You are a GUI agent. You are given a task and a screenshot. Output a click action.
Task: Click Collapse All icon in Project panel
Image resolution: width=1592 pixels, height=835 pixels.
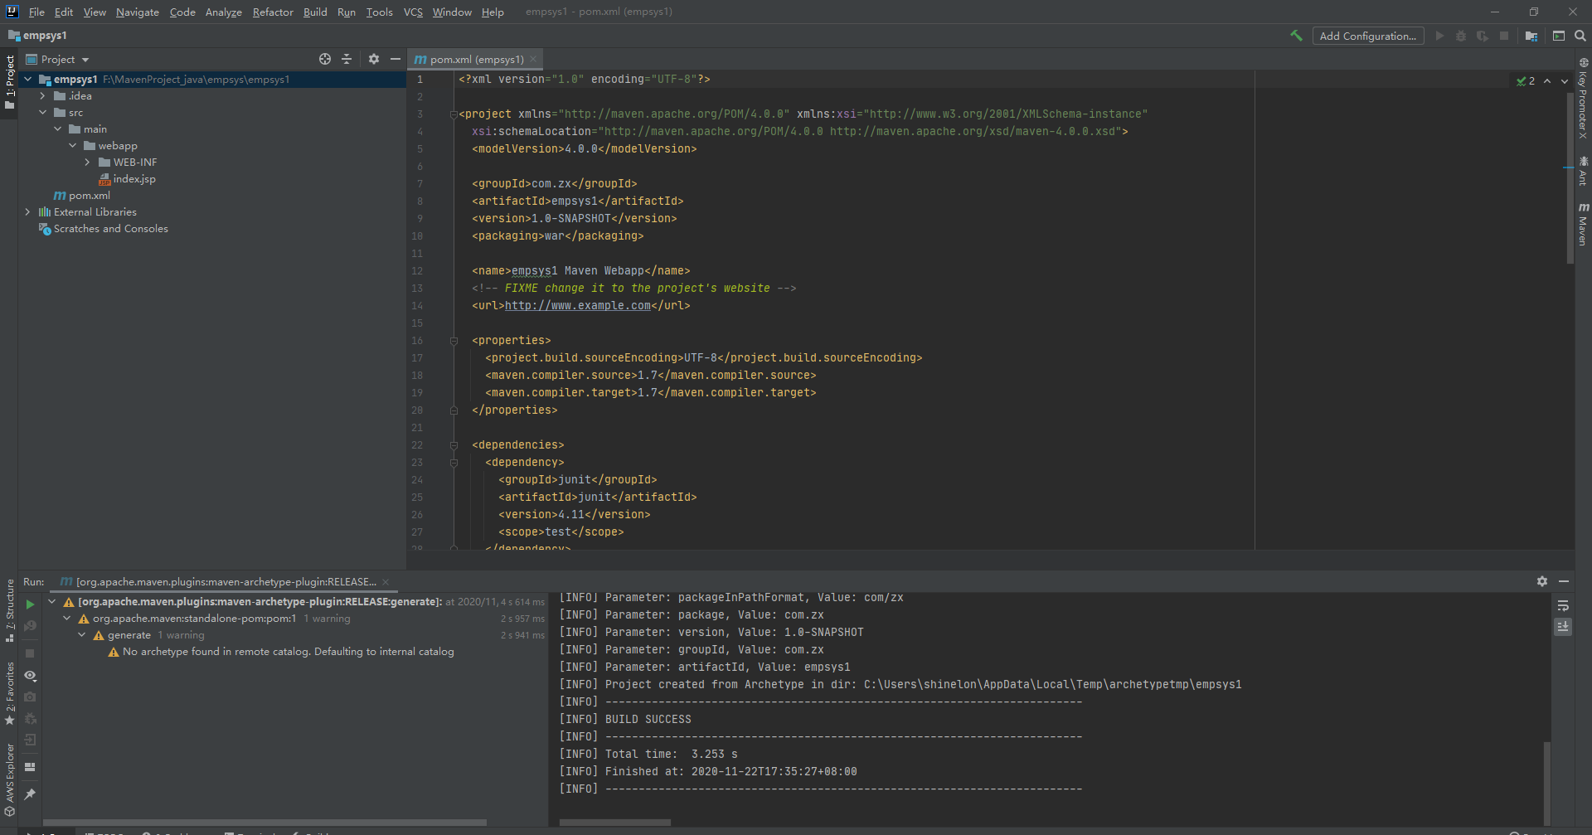[x=347, y=59]
